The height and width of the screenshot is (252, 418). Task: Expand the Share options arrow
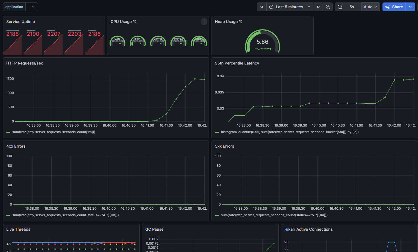click(x=410, y=7)
